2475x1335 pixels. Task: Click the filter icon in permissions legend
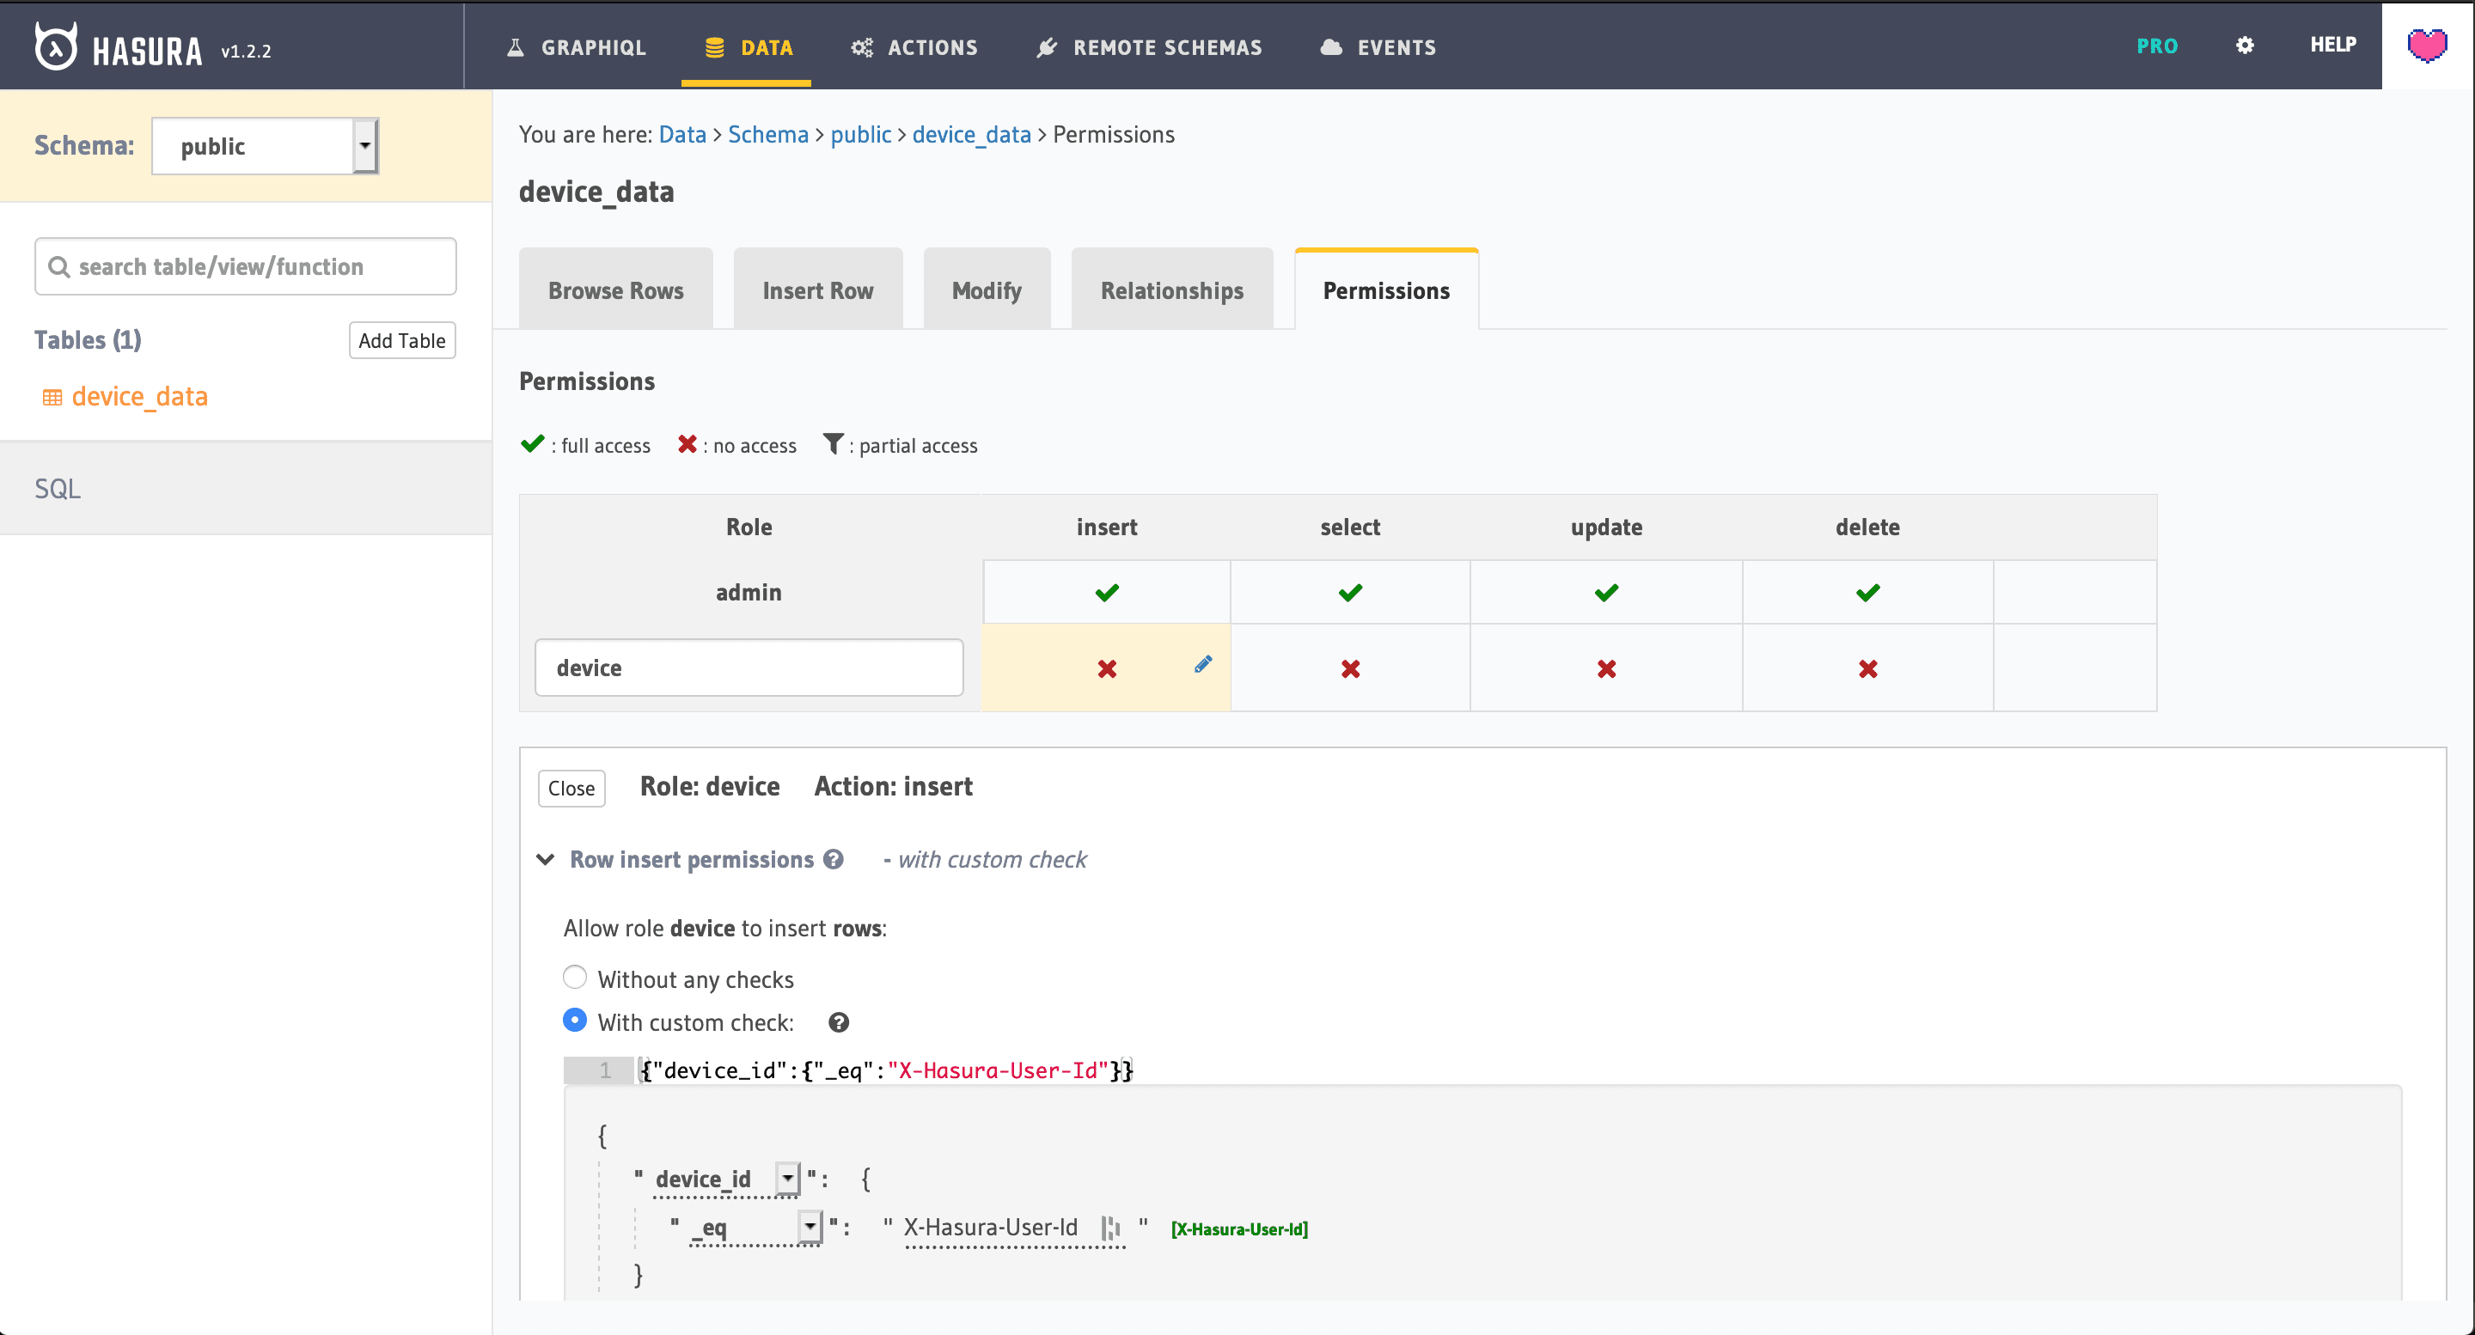tap(832, 446)
